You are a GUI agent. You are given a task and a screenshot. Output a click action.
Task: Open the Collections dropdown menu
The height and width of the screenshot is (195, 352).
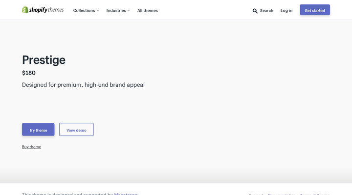tap(84, 10)
